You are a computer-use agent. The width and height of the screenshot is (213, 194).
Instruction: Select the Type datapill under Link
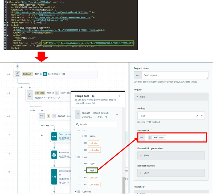tap(92, 164)
